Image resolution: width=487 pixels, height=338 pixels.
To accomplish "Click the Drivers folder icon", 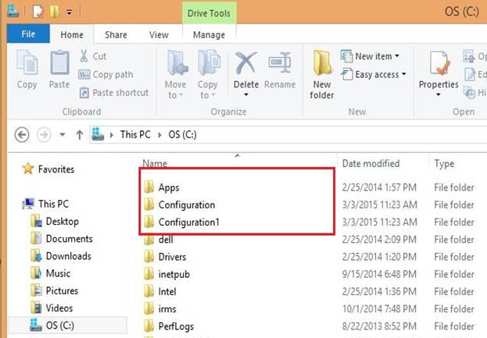I will (x=149, y=257).
